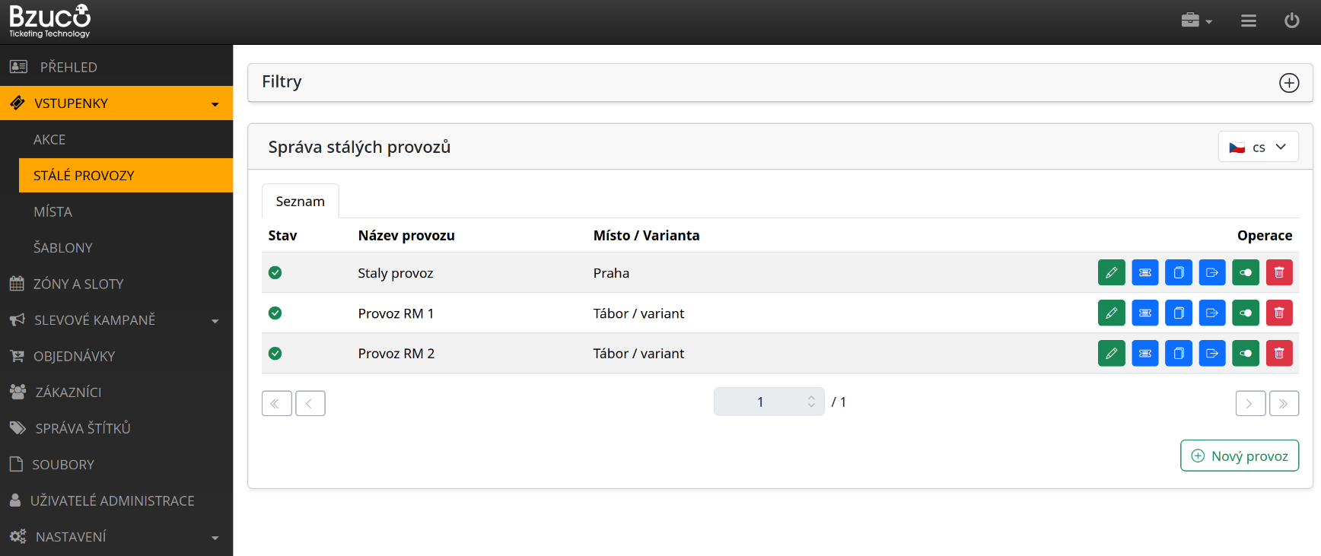Toggle the Provoz RM 1 status switch

(1245, 313)
